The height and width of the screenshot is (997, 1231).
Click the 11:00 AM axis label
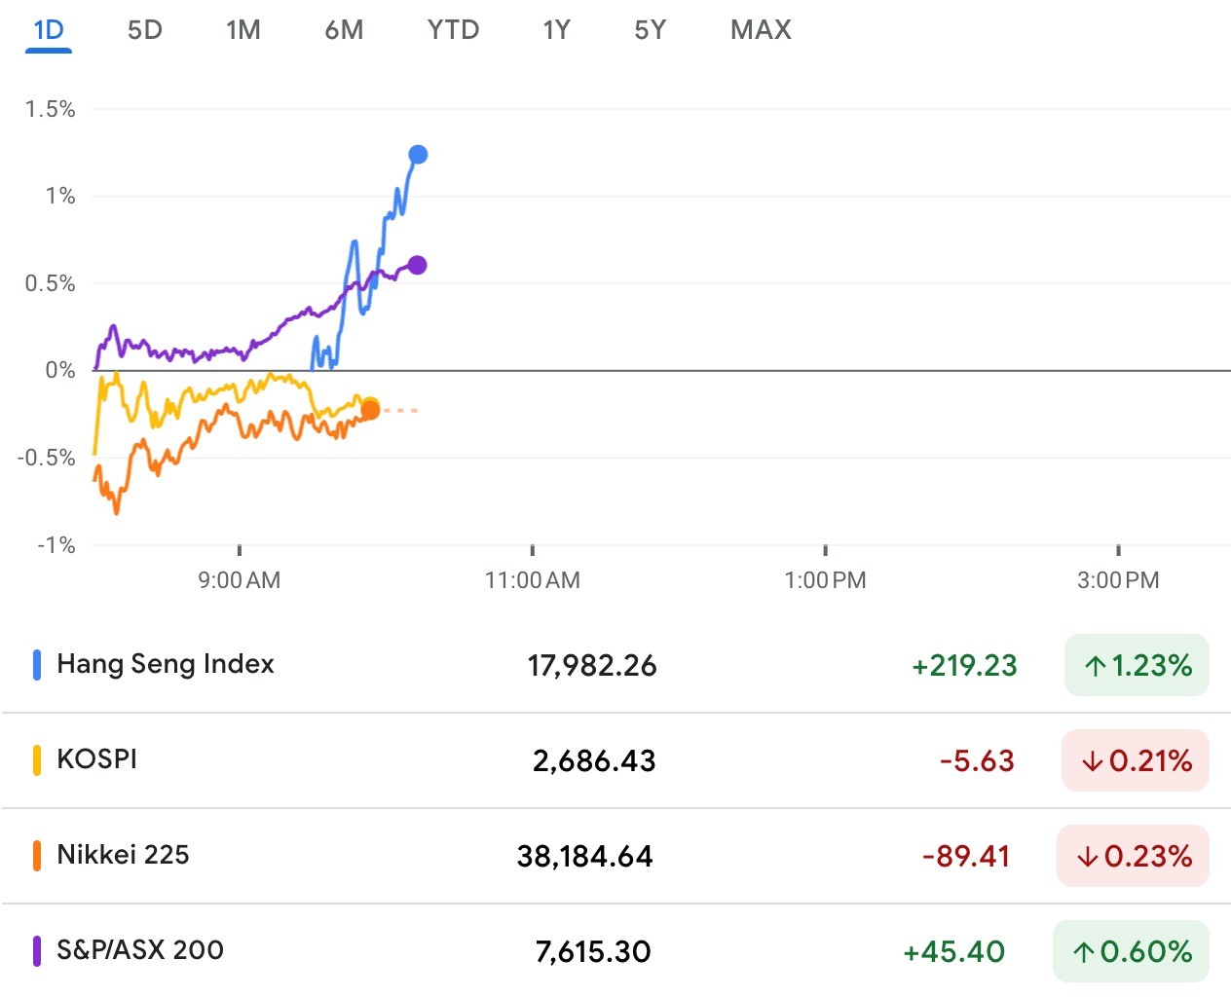click(x=533, y=580)
